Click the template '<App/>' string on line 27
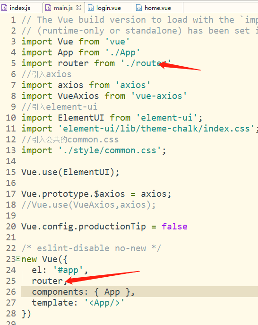This screenshot has height=325, width=258. [104, 303]
